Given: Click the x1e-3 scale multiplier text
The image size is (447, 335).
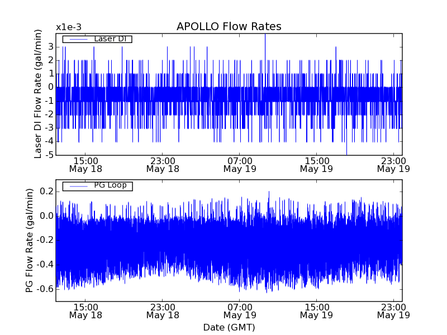Looking at the screenshot, I should click(x=68, y=27).
